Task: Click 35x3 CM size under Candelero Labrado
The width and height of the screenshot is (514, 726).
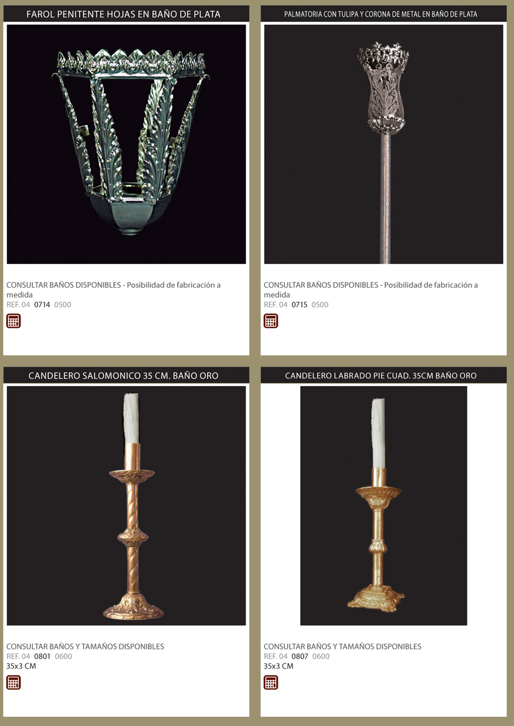Action: 279,666
